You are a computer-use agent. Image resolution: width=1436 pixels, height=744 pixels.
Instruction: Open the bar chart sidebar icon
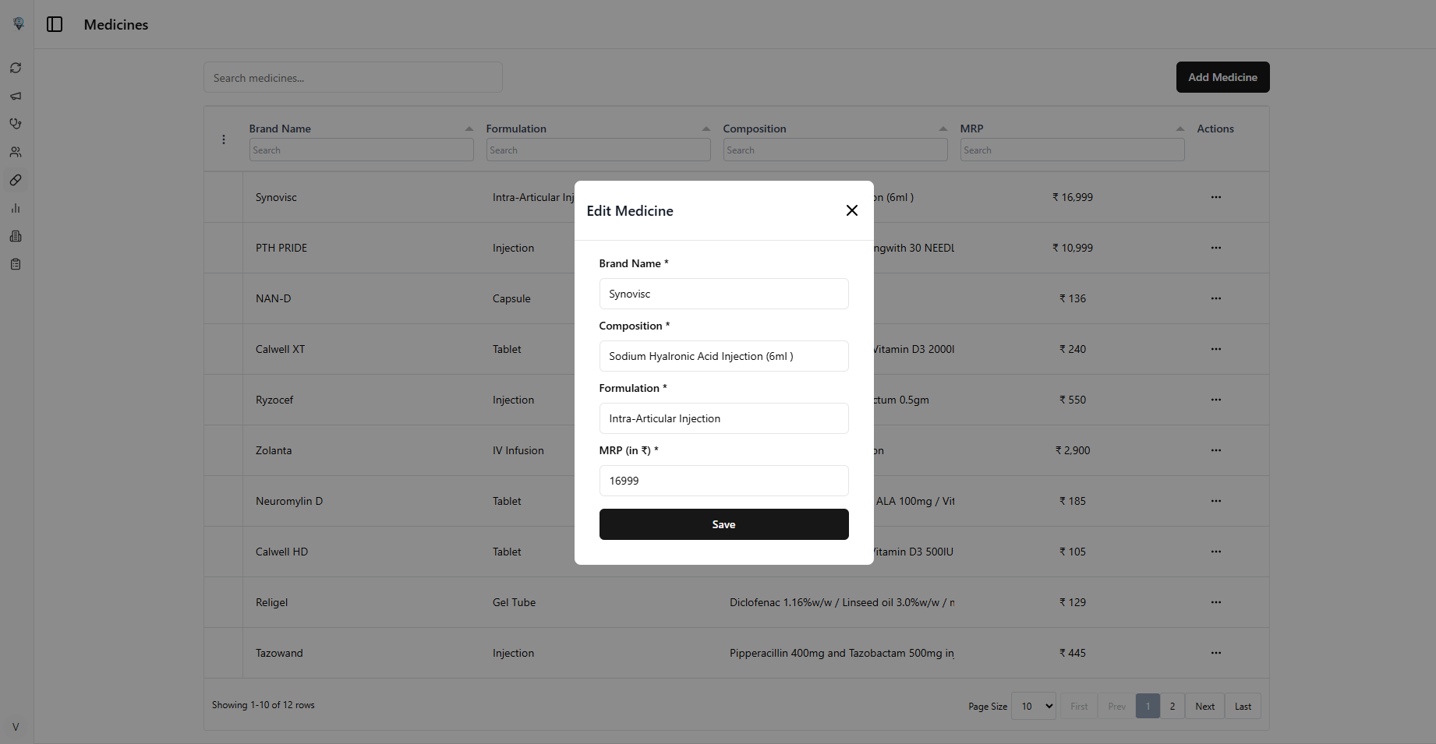point(16,208)
